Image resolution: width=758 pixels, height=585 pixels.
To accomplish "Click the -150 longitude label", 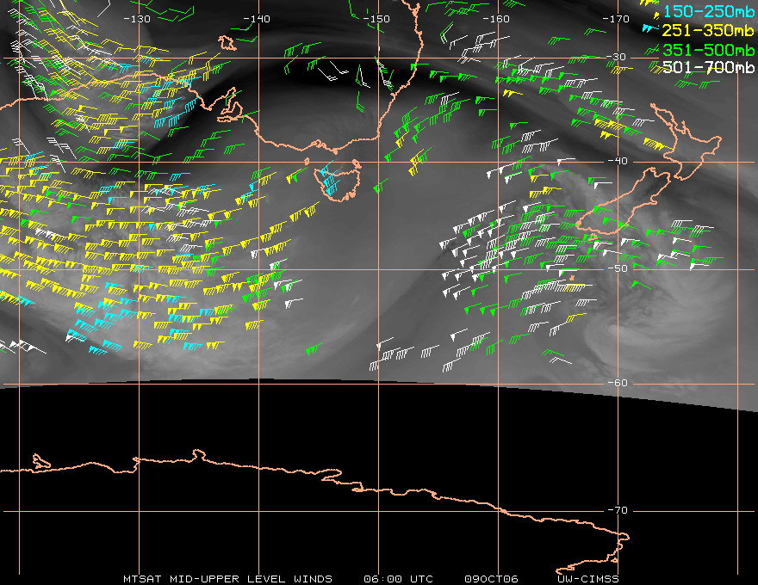I will pos(376,19).
